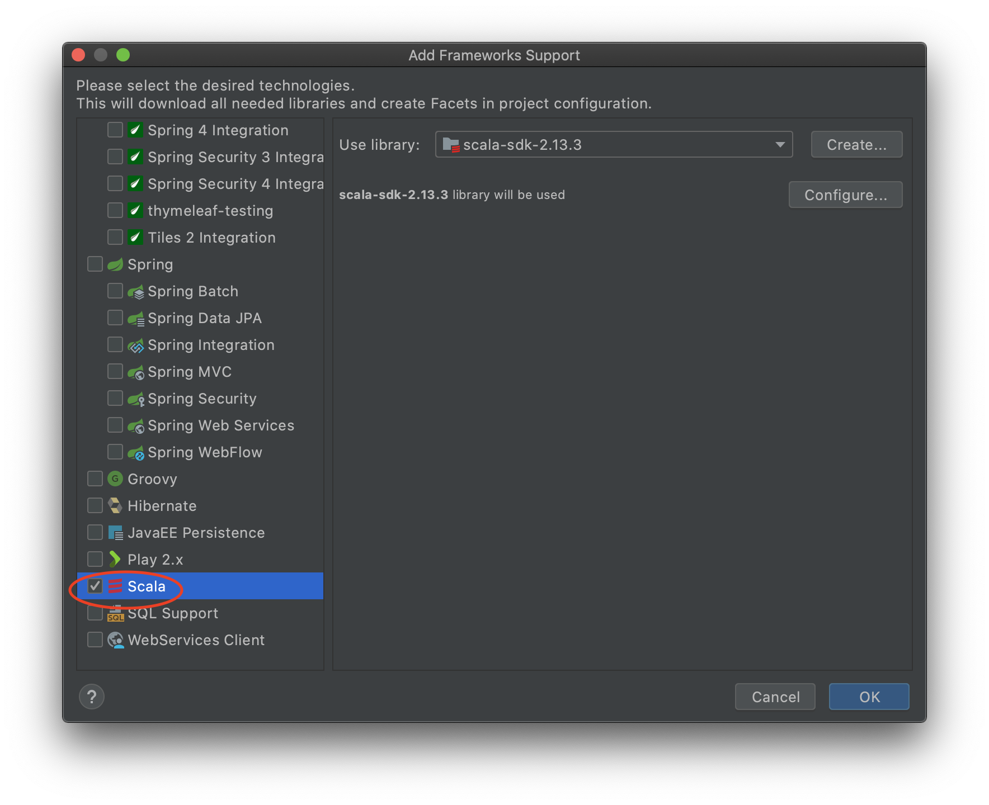Image resolution: width=989 pixels, height=805 pixels.
Task: Check the Spring Data JPA checkbox
Action: 115,318
